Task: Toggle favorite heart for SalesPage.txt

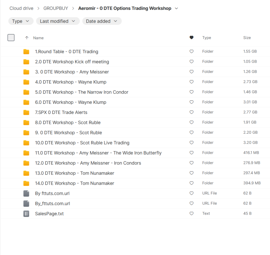Action: tap(191, 214)
